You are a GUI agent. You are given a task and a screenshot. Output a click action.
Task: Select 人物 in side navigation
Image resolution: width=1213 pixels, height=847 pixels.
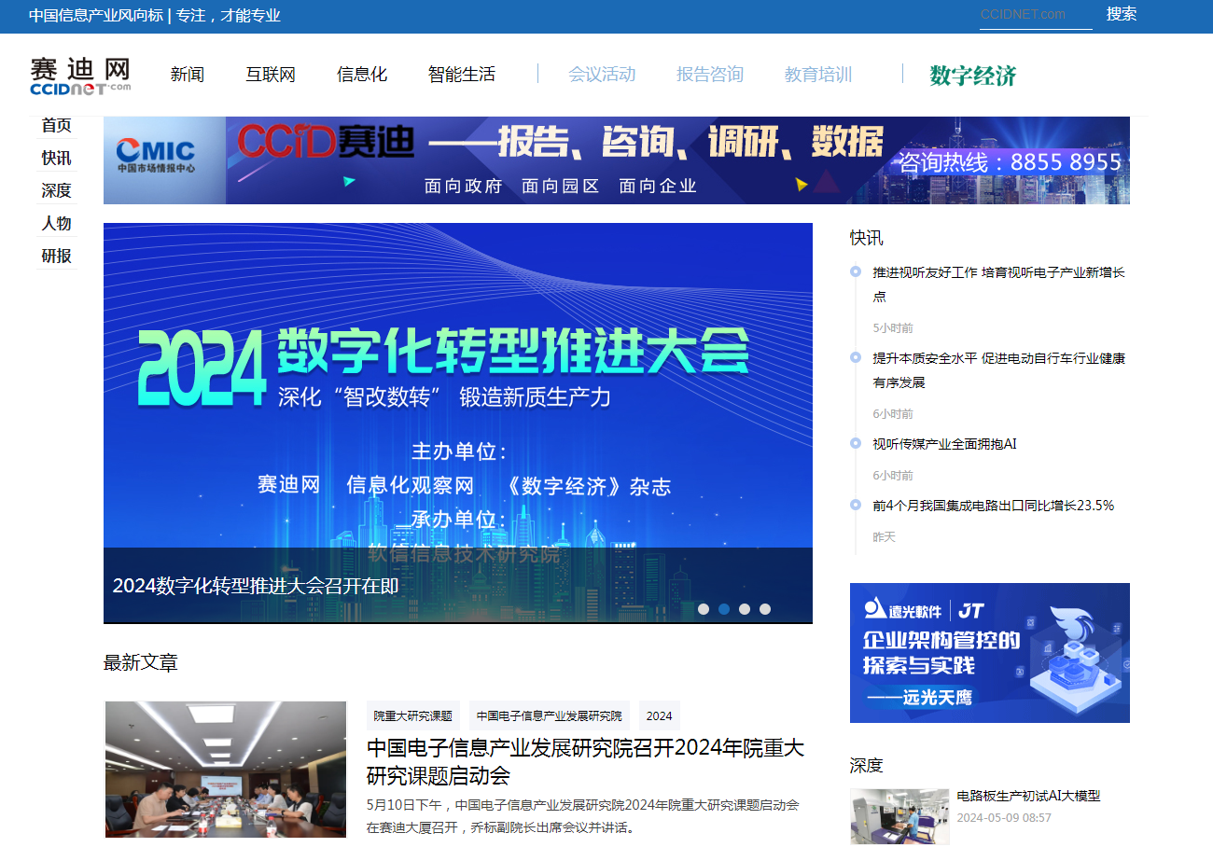click(56, 223)
